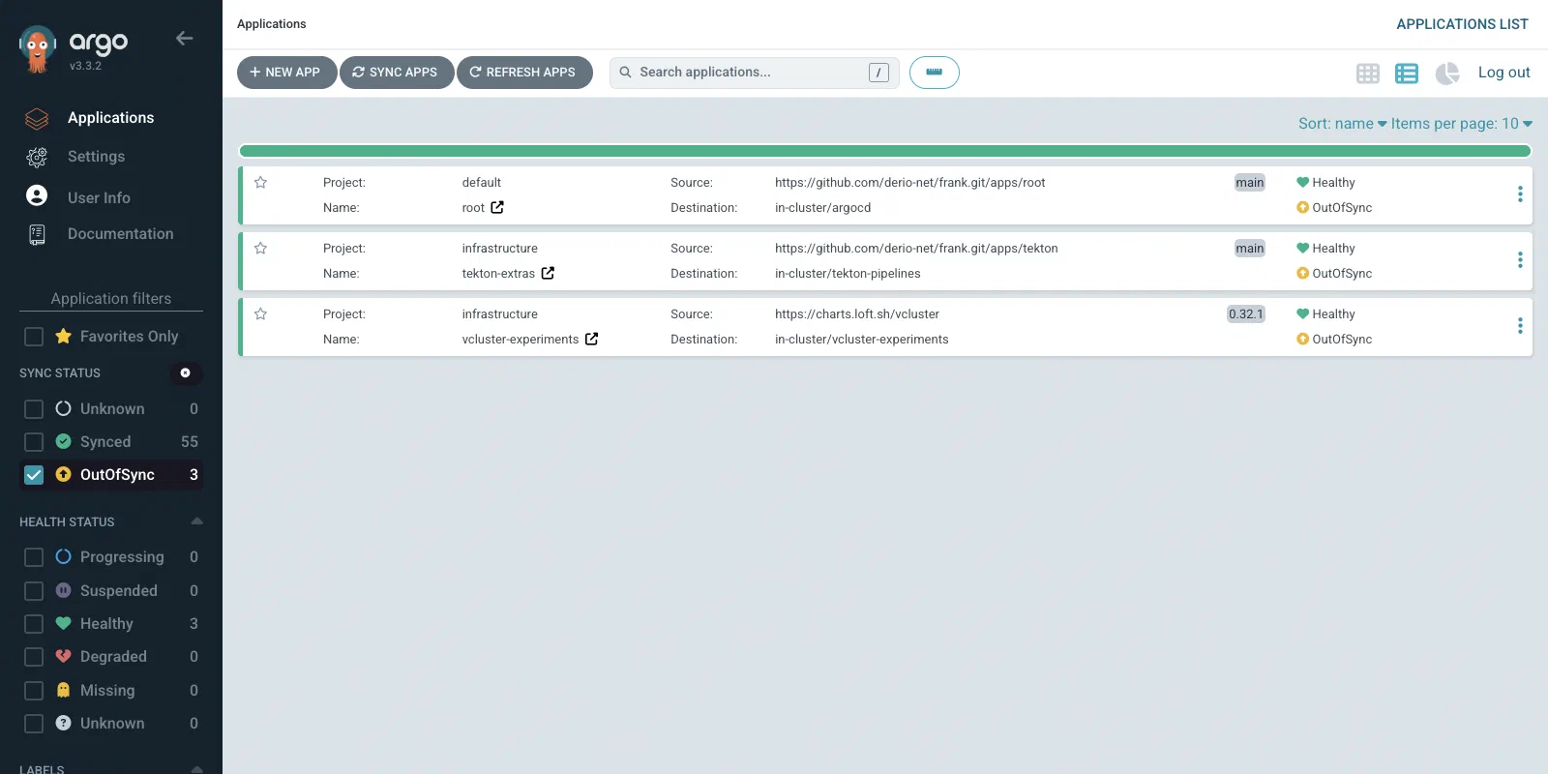The image size is (1548, 774).
Task: Click OutOfSync status icon on root row
Action: click(x=1302, y=208)
